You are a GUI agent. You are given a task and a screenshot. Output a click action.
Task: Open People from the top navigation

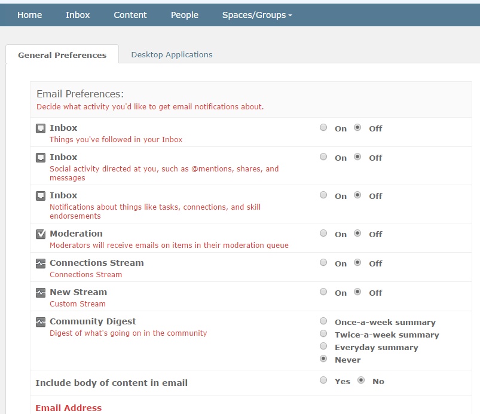(185, 15)
